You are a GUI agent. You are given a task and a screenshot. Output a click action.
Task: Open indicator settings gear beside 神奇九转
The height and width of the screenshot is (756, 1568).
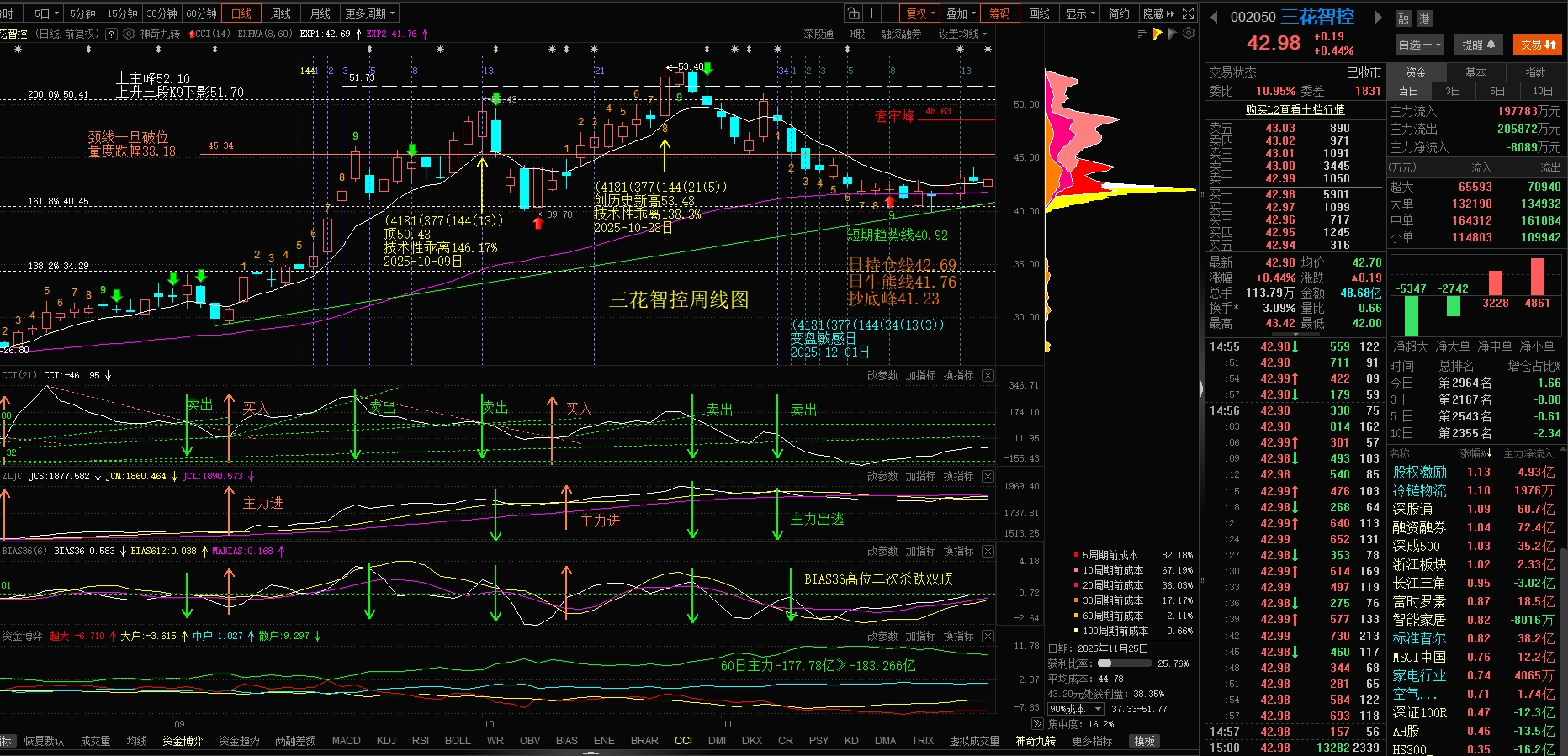[x=129, y=34]
